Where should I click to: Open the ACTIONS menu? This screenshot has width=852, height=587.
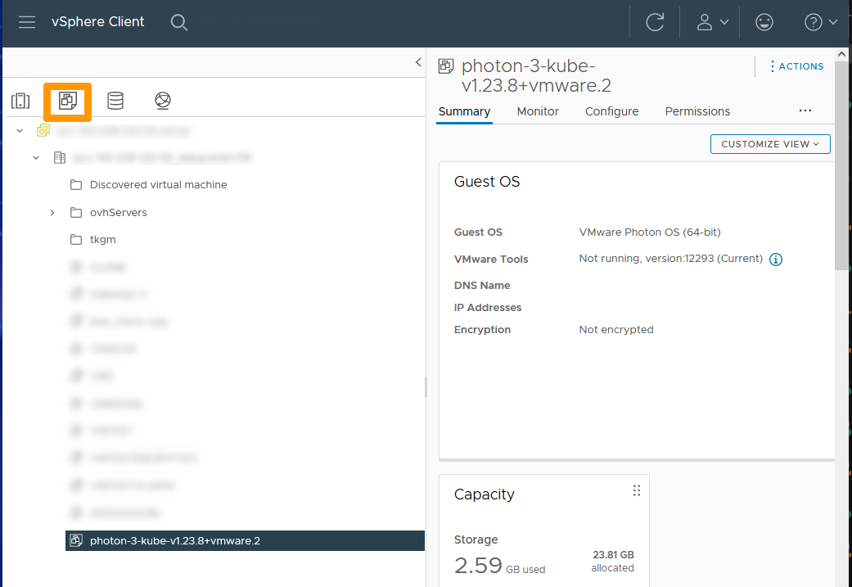pyautogui.click(x=796, y=66)
